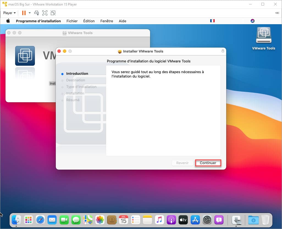Minimize the Installer VMware Tools window
This screenshot has height=229, width=282.
click(65, 51)
